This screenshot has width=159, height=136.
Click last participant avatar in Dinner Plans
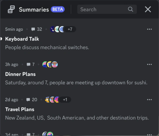pos(55,64)
